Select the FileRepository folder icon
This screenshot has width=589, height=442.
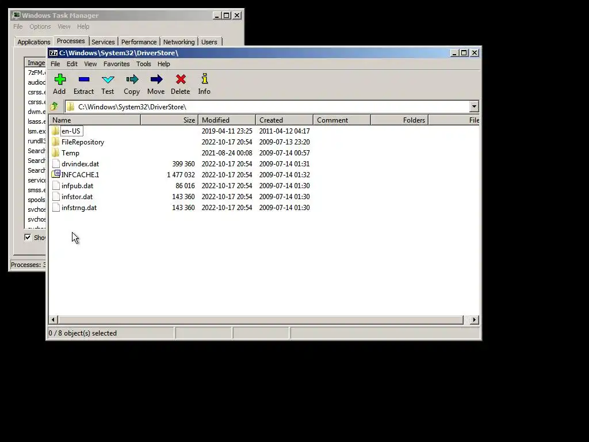coord(56,142)
